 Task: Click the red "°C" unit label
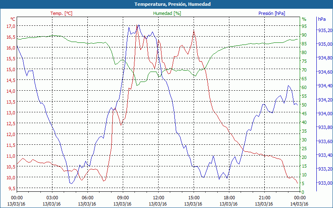point(13,19)
